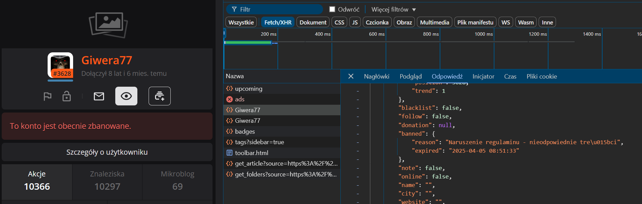
Task: Click the photo placeholder icon above profile
Action: (x=108, y=25)
